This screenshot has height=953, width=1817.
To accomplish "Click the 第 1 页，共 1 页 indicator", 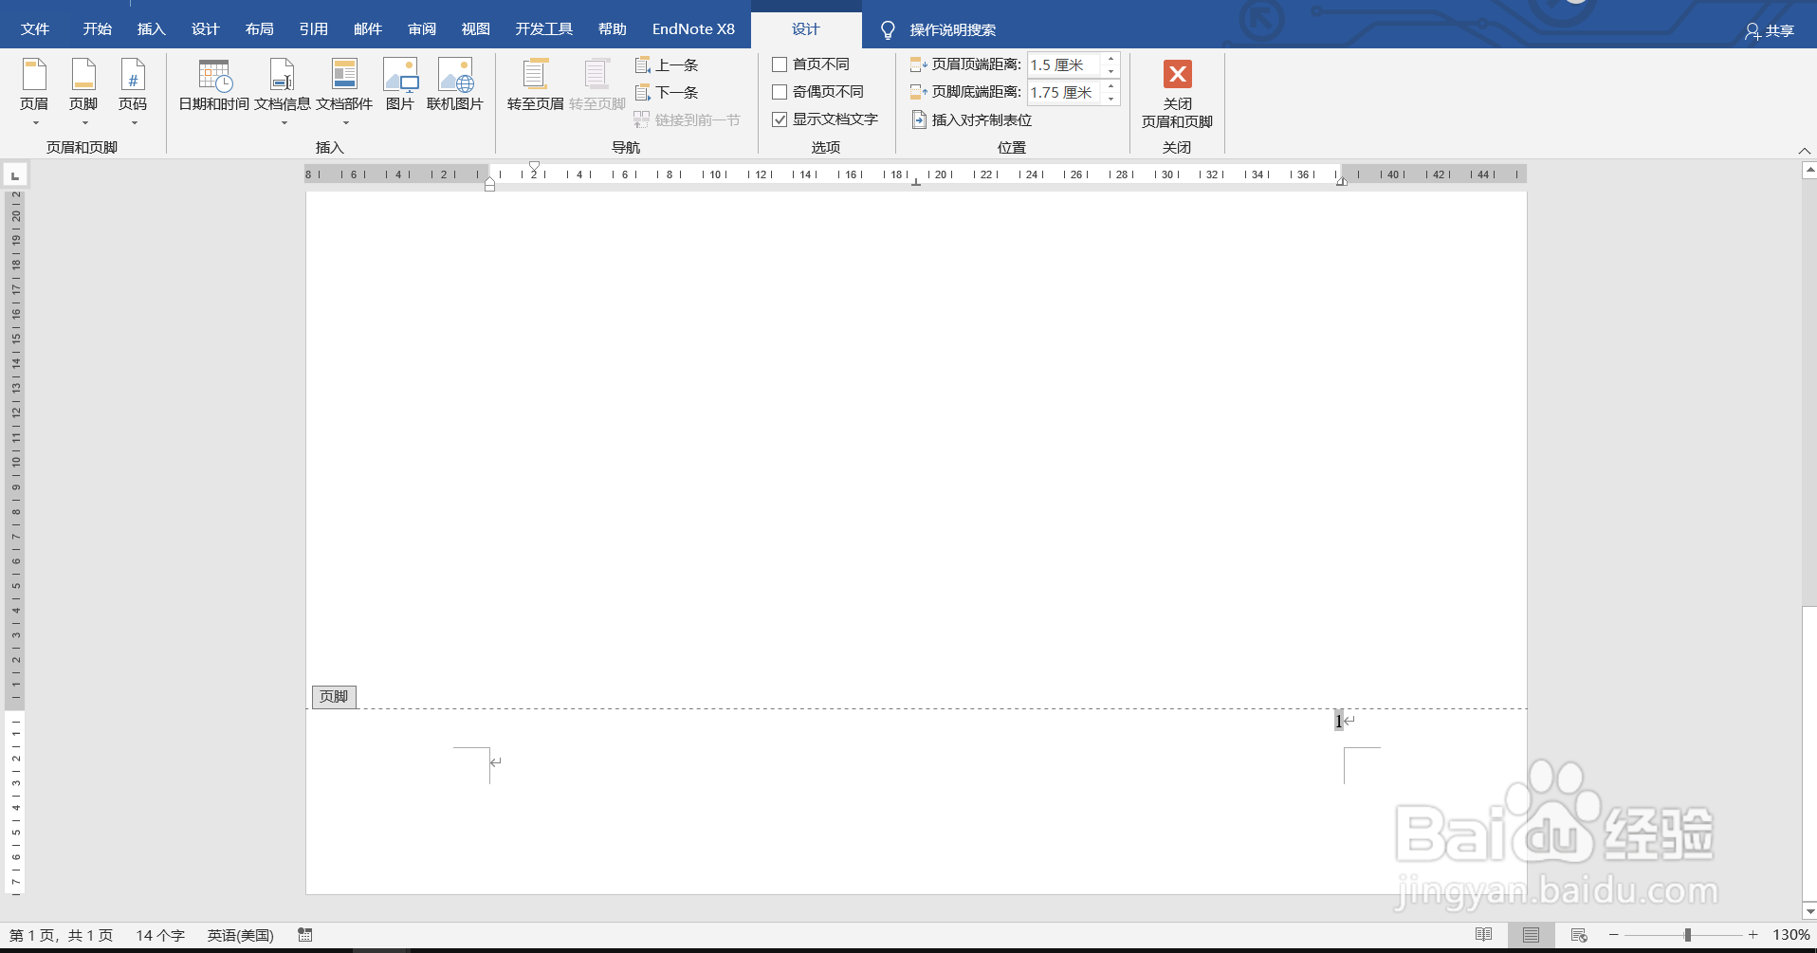I will click(61, 935).
